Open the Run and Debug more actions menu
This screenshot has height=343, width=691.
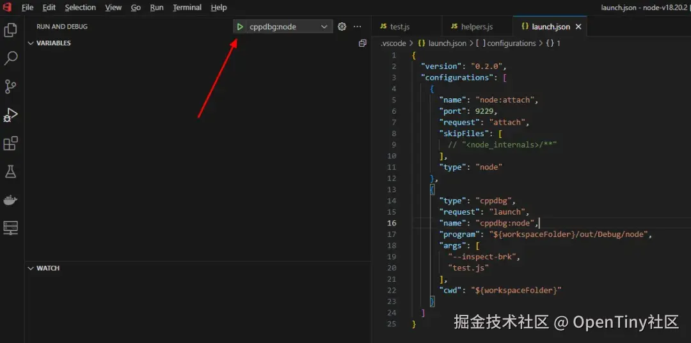(358, 27)
